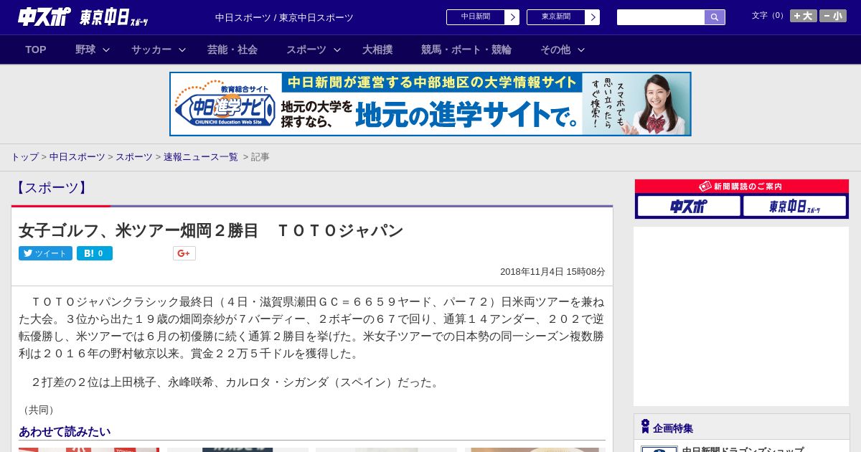
Task: Decrease text size with 小 button
Action: 833,16
